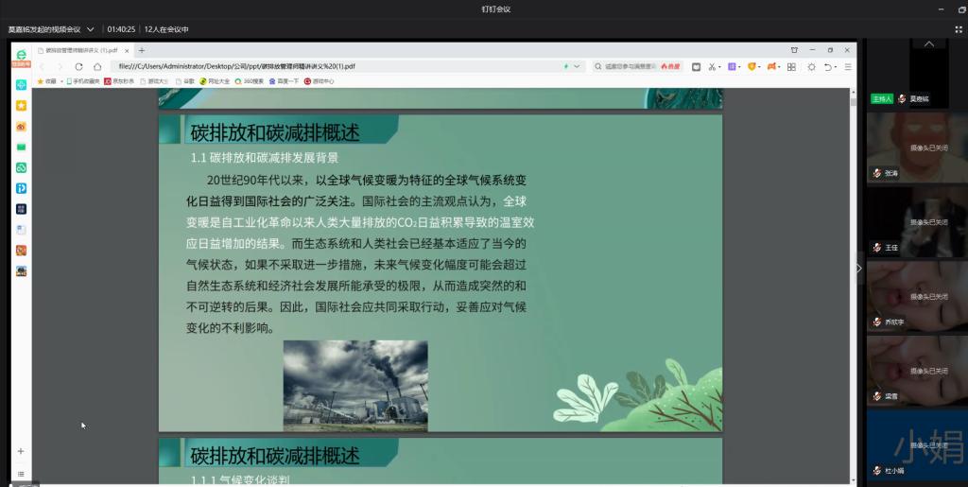
Task: Click the home page icon
Action: 95,67
